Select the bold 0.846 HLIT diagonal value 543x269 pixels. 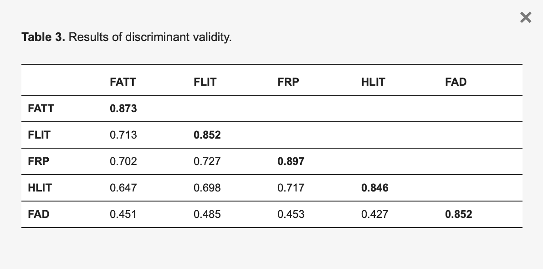pos(375,188)
